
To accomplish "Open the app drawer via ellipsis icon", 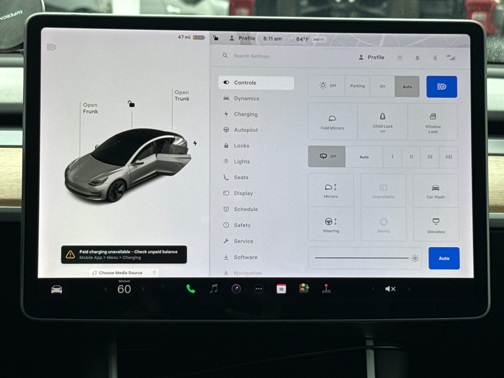I will coord(259,289).
